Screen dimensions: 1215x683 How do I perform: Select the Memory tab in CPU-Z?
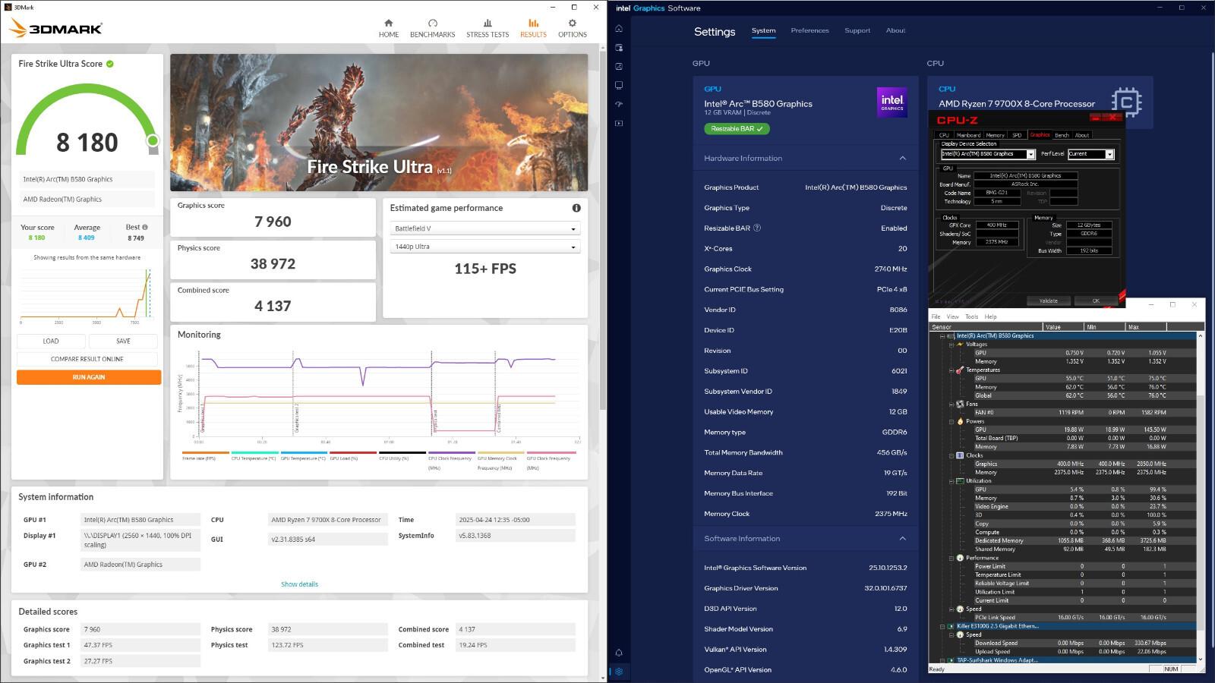pyautogui.click(x=995, y=135)
